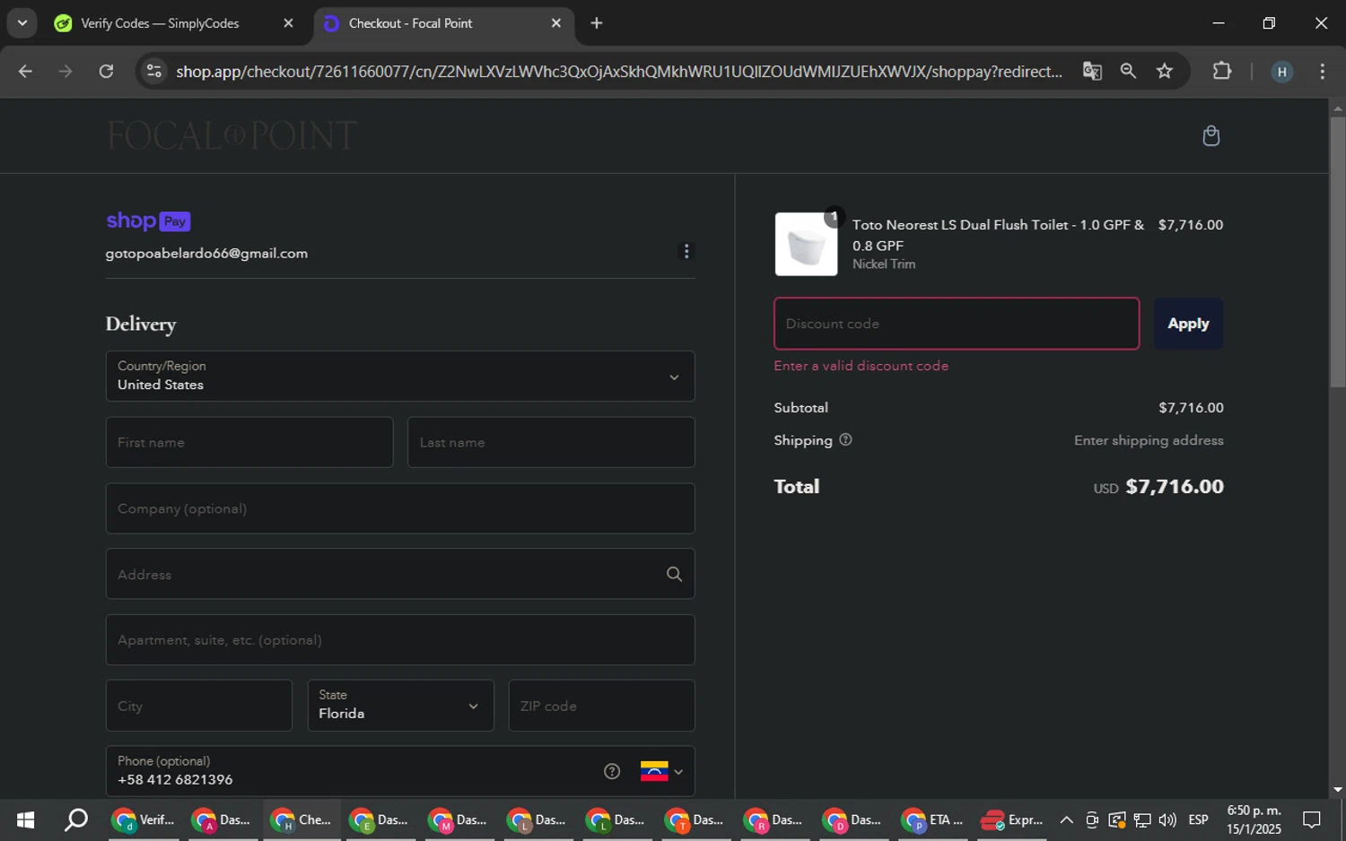The image size is (1346, 841).
Task: Open the Chrome three-dot menu
Action: click(x=1322, y=71)
